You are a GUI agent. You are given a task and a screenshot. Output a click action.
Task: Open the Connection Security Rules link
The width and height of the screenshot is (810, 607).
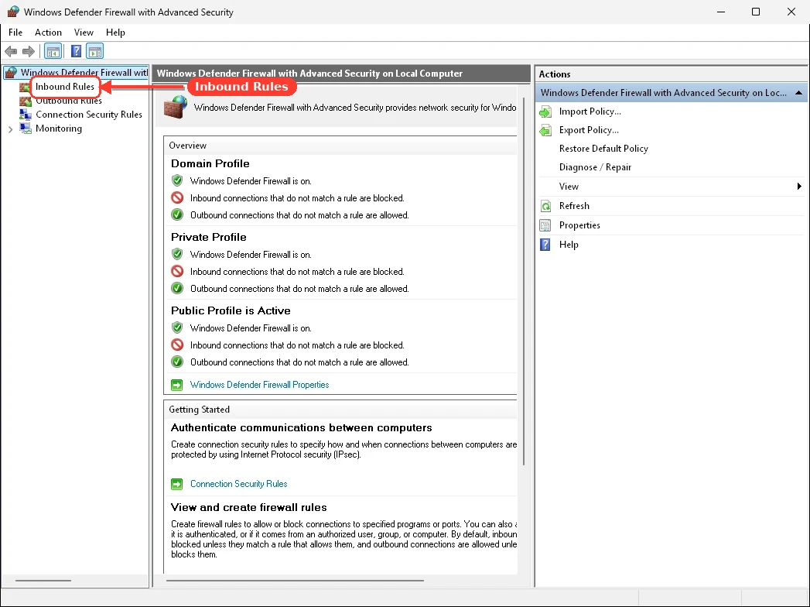[x=238, y=484]
